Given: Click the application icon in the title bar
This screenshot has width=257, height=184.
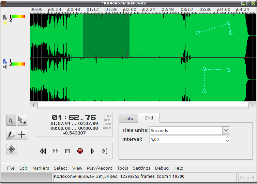Looking at the screenshot, I should 4,3.
